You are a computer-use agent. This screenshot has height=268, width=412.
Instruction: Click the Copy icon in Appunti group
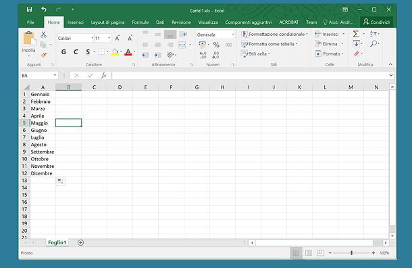tap(43, 45)
